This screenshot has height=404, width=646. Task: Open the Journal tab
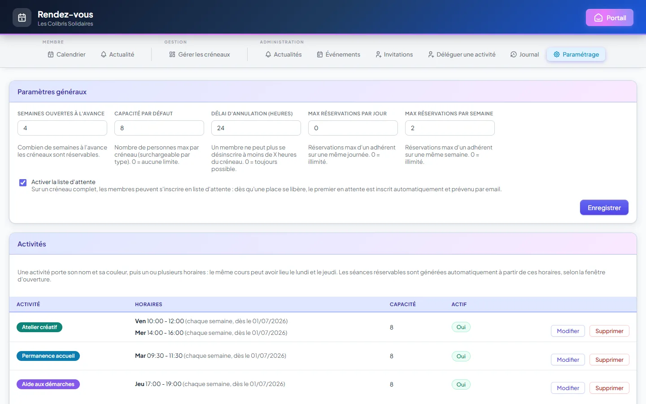click(525, 54)
